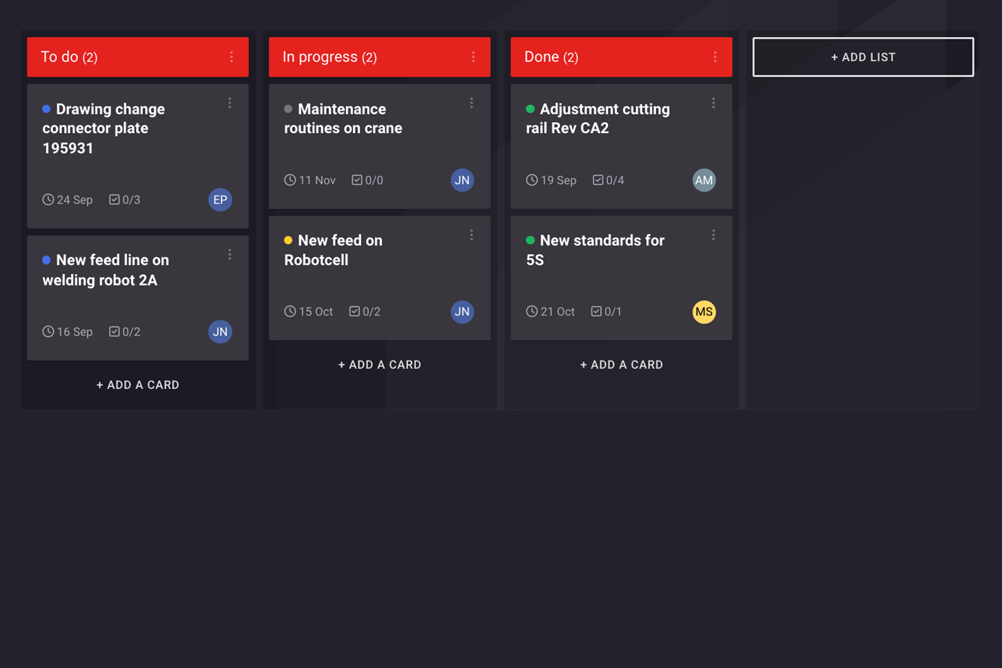Click the EP assignee avatar

tap(220, 200)
